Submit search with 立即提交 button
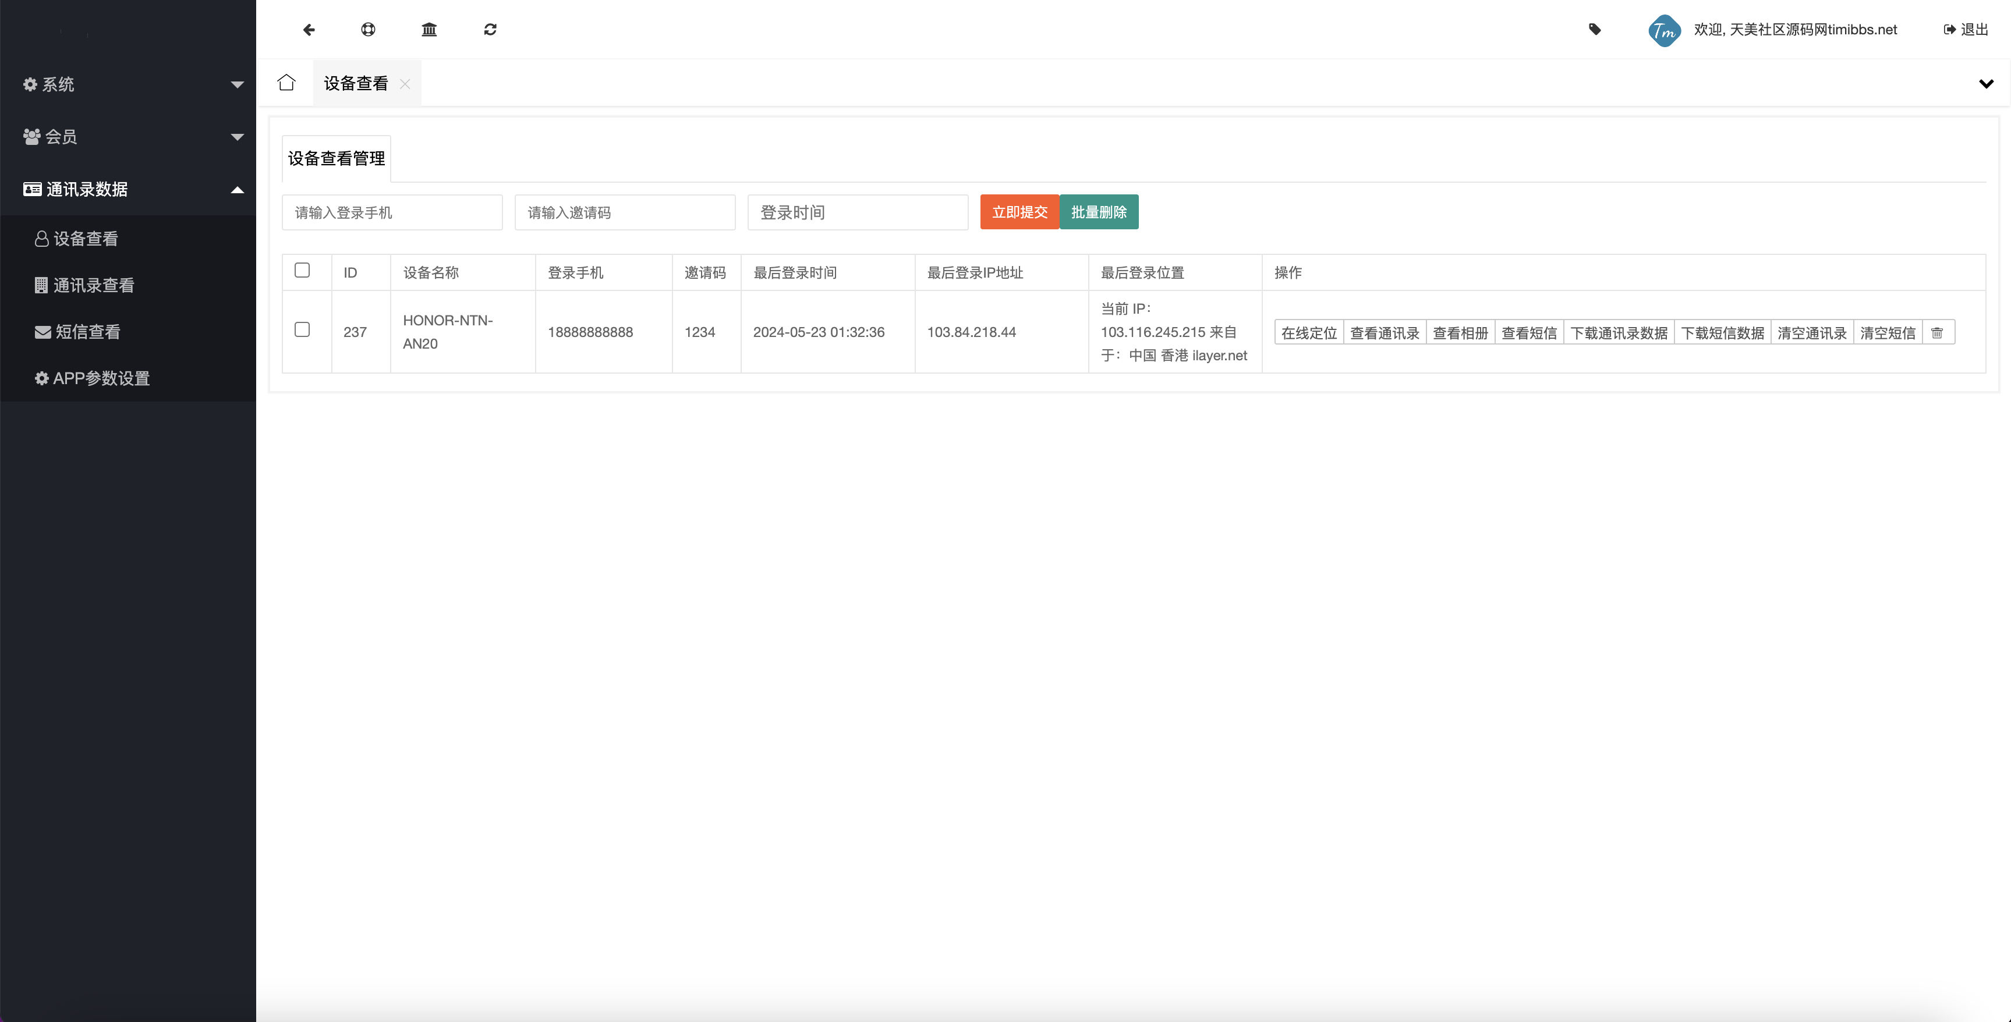The height and width of the screenshot is (1022, 2011). click(x=1019, y=211)
